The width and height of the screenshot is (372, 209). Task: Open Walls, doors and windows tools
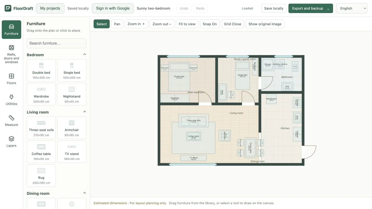tap(11, 54)
